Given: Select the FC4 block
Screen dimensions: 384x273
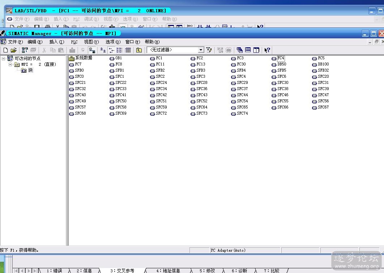Looking at the screenshot, I should [x=278, y=58].
